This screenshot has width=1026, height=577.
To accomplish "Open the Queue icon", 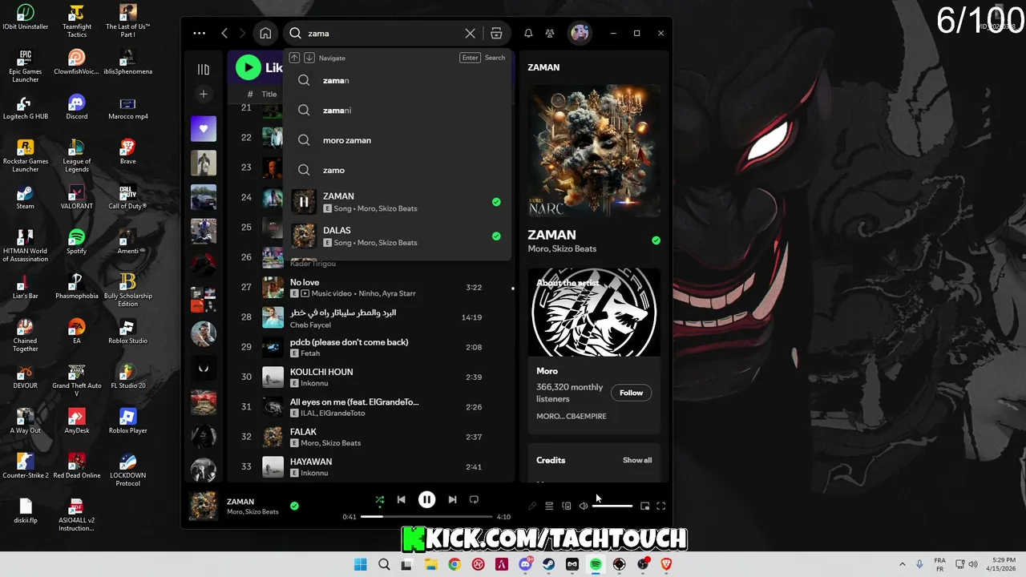I will tap(549, 506).
